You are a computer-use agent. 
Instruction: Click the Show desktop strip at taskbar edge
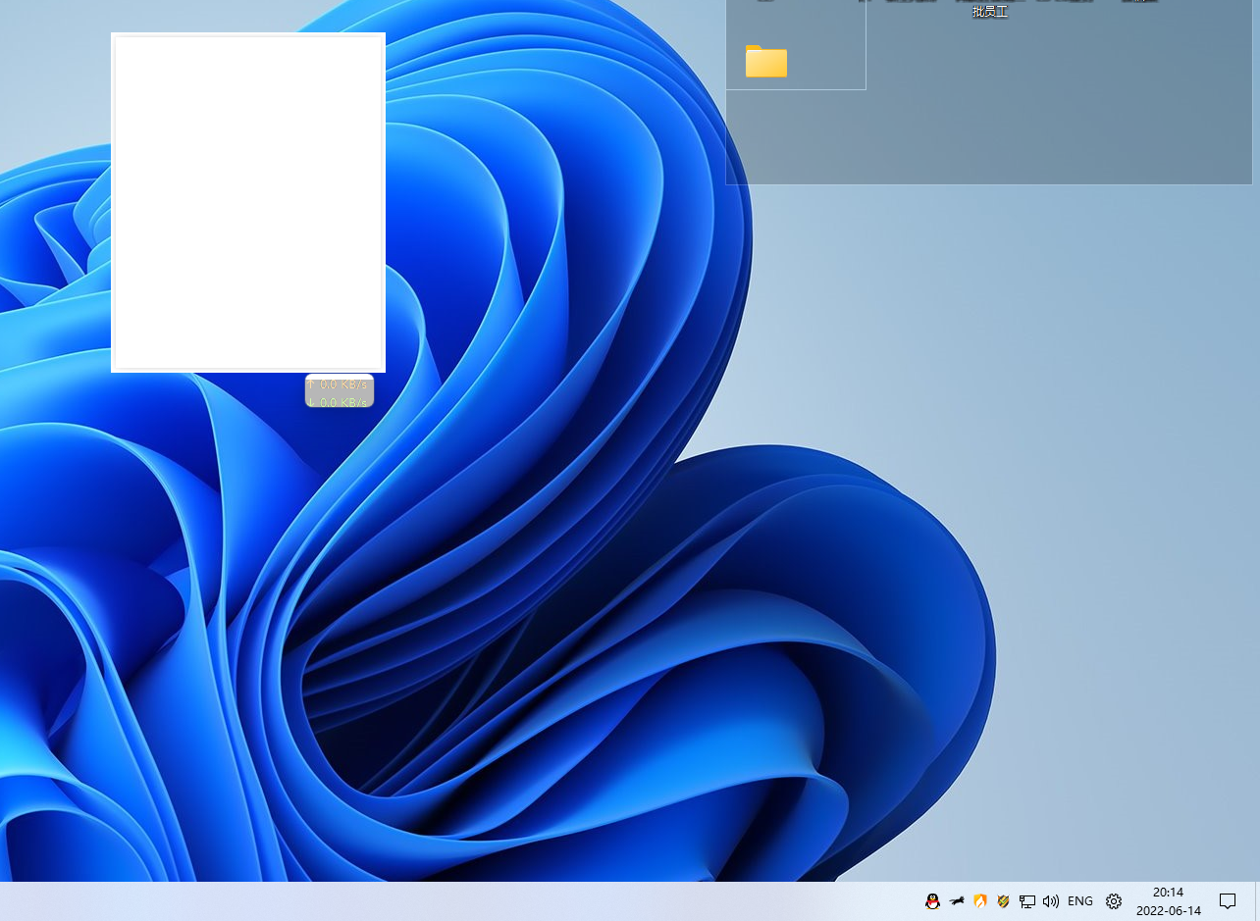coord(1256,900)
